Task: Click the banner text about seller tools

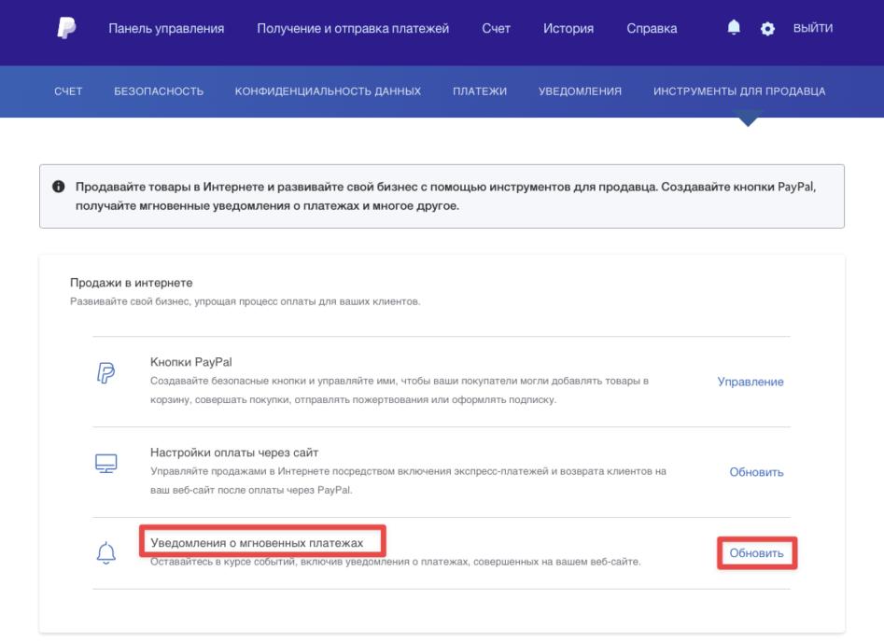Action: point(445,196)
